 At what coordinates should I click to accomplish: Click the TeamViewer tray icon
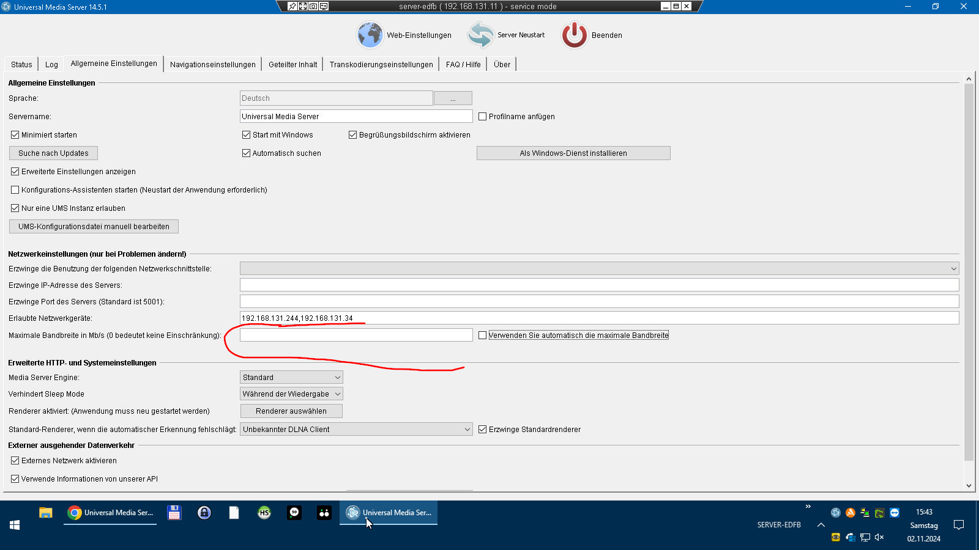pos(895,513)
